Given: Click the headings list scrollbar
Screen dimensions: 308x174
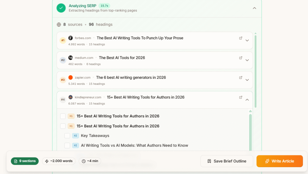Looking at the screenshot, I should point(251,131).
